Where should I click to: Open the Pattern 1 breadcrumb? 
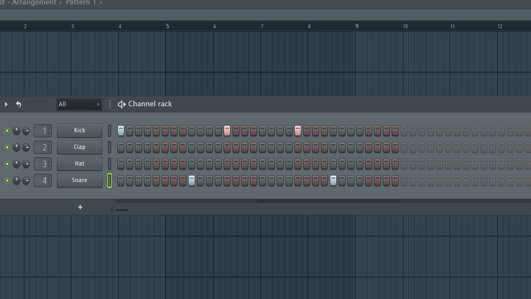click(81, 2)
